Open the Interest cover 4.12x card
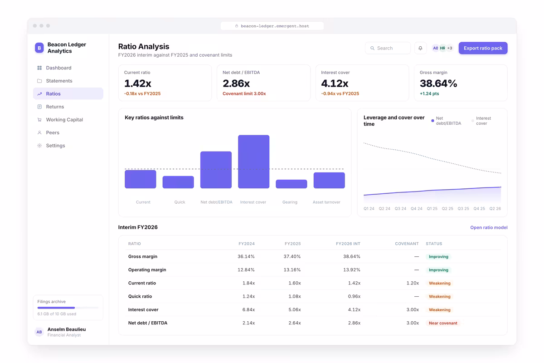 [362, 83]
